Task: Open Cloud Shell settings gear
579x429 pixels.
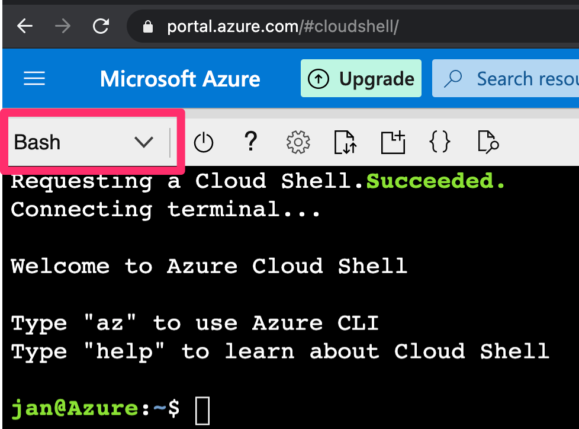Action: 298,142
